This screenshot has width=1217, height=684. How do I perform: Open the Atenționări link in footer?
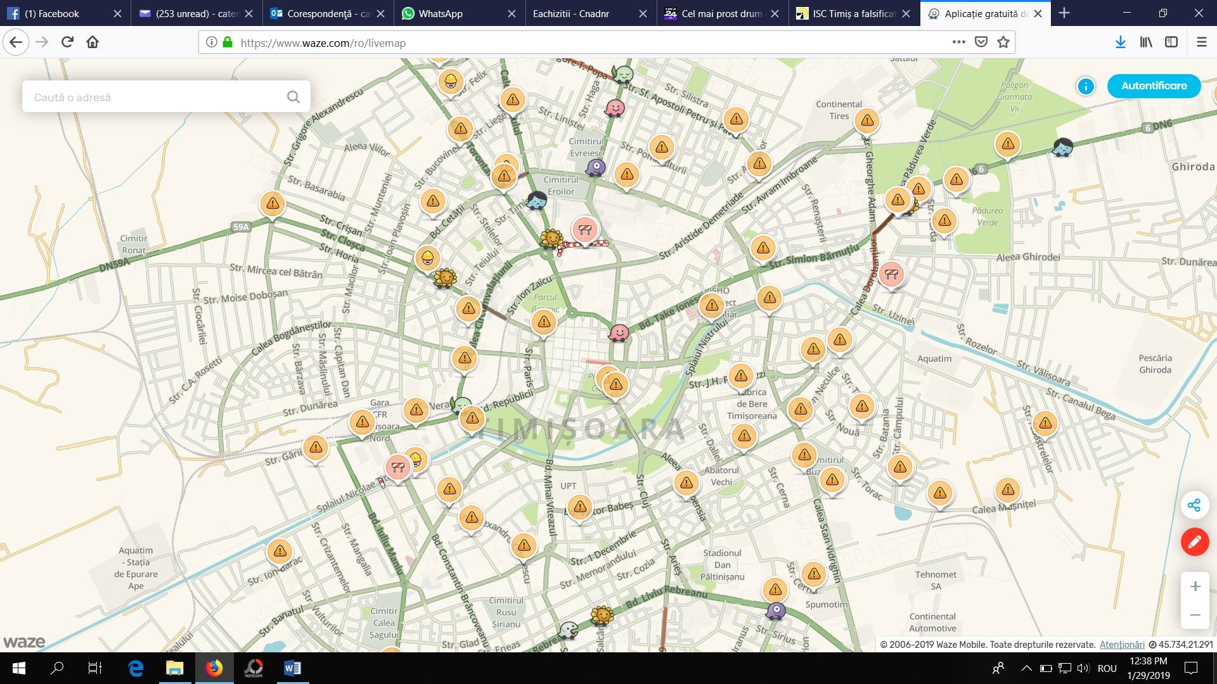coord(1121,645)
